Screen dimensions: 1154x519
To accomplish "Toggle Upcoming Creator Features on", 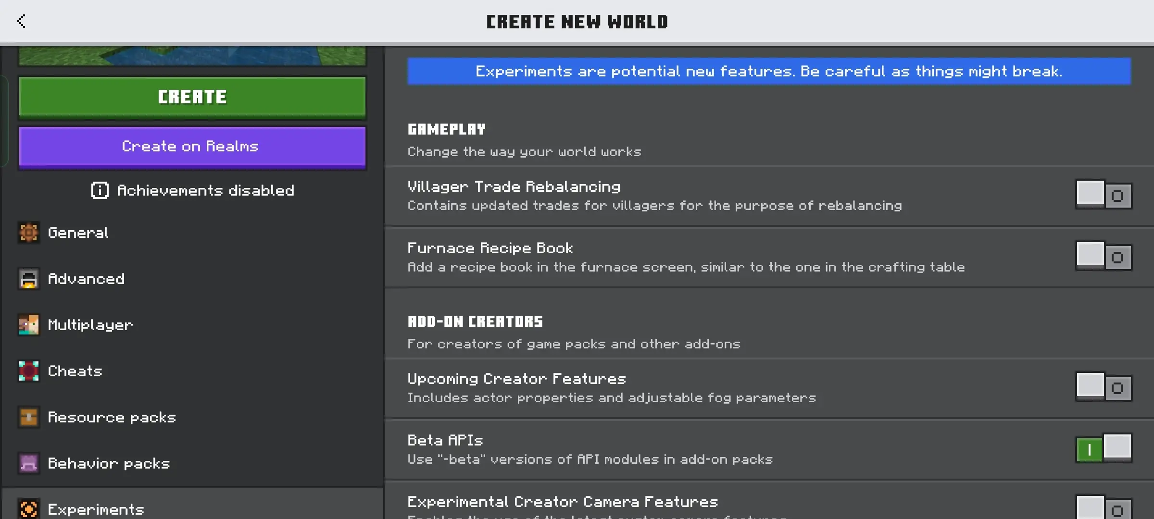I will 1104,387.
